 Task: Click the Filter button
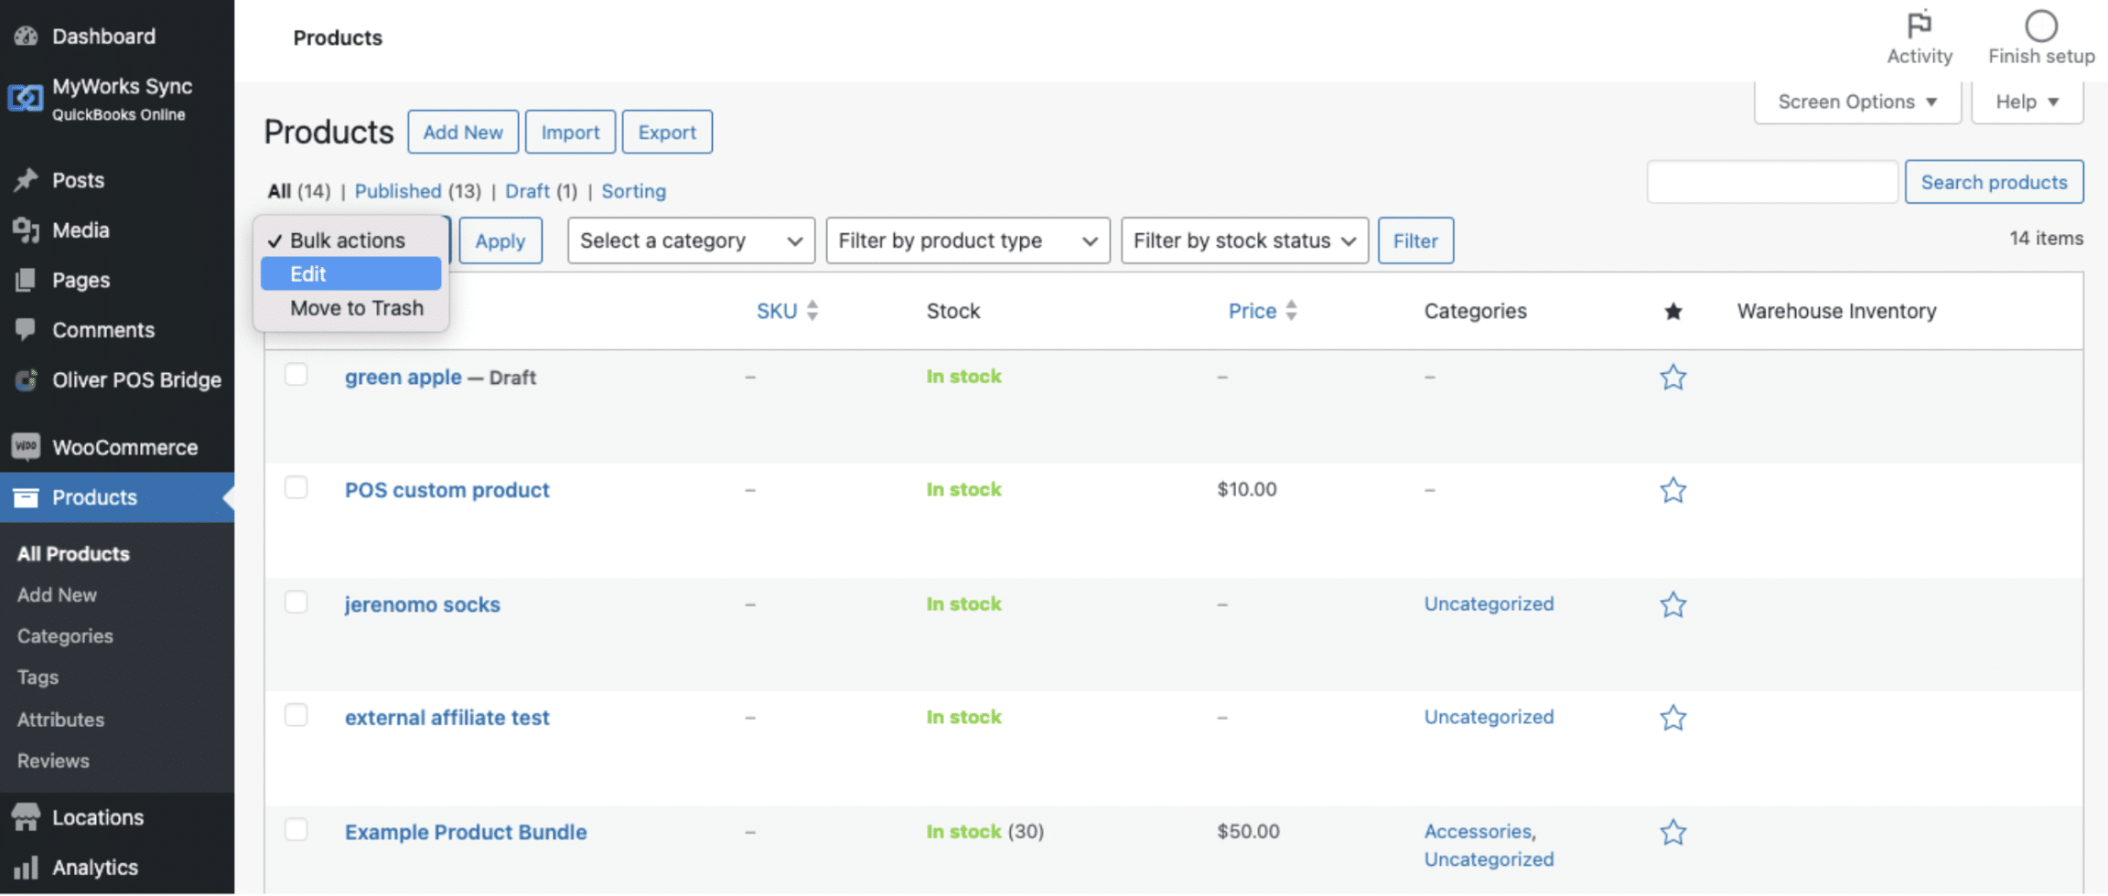(x=1415, y=240)
